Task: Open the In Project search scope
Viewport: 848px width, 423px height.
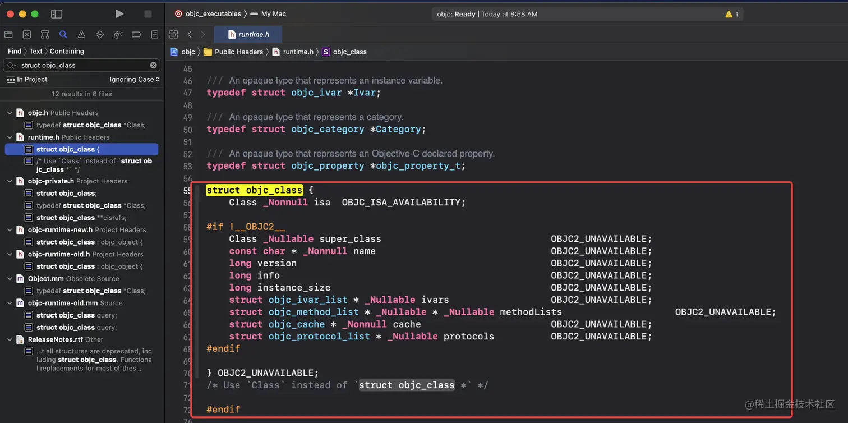Action: (x=27, y=80)
